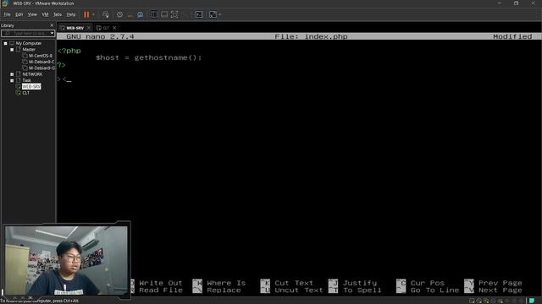Revert to the previous snapshot from the toolbar
This screenshot has width=542, height=304.
pos(130,14)
